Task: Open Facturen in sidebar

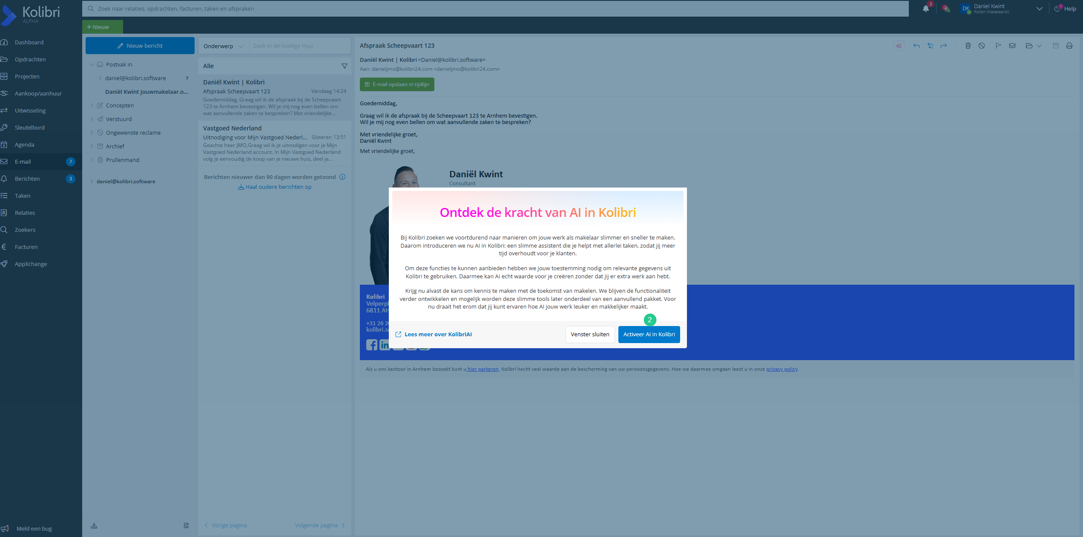Action: pos(26,247)
